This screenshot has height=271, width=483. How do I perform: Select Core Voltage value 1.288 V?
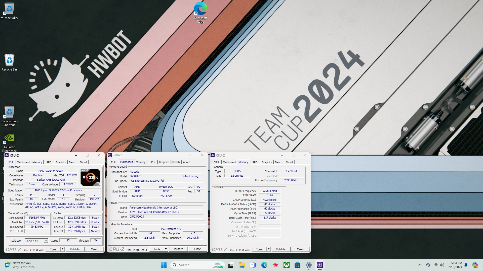(x=68, y=184)
